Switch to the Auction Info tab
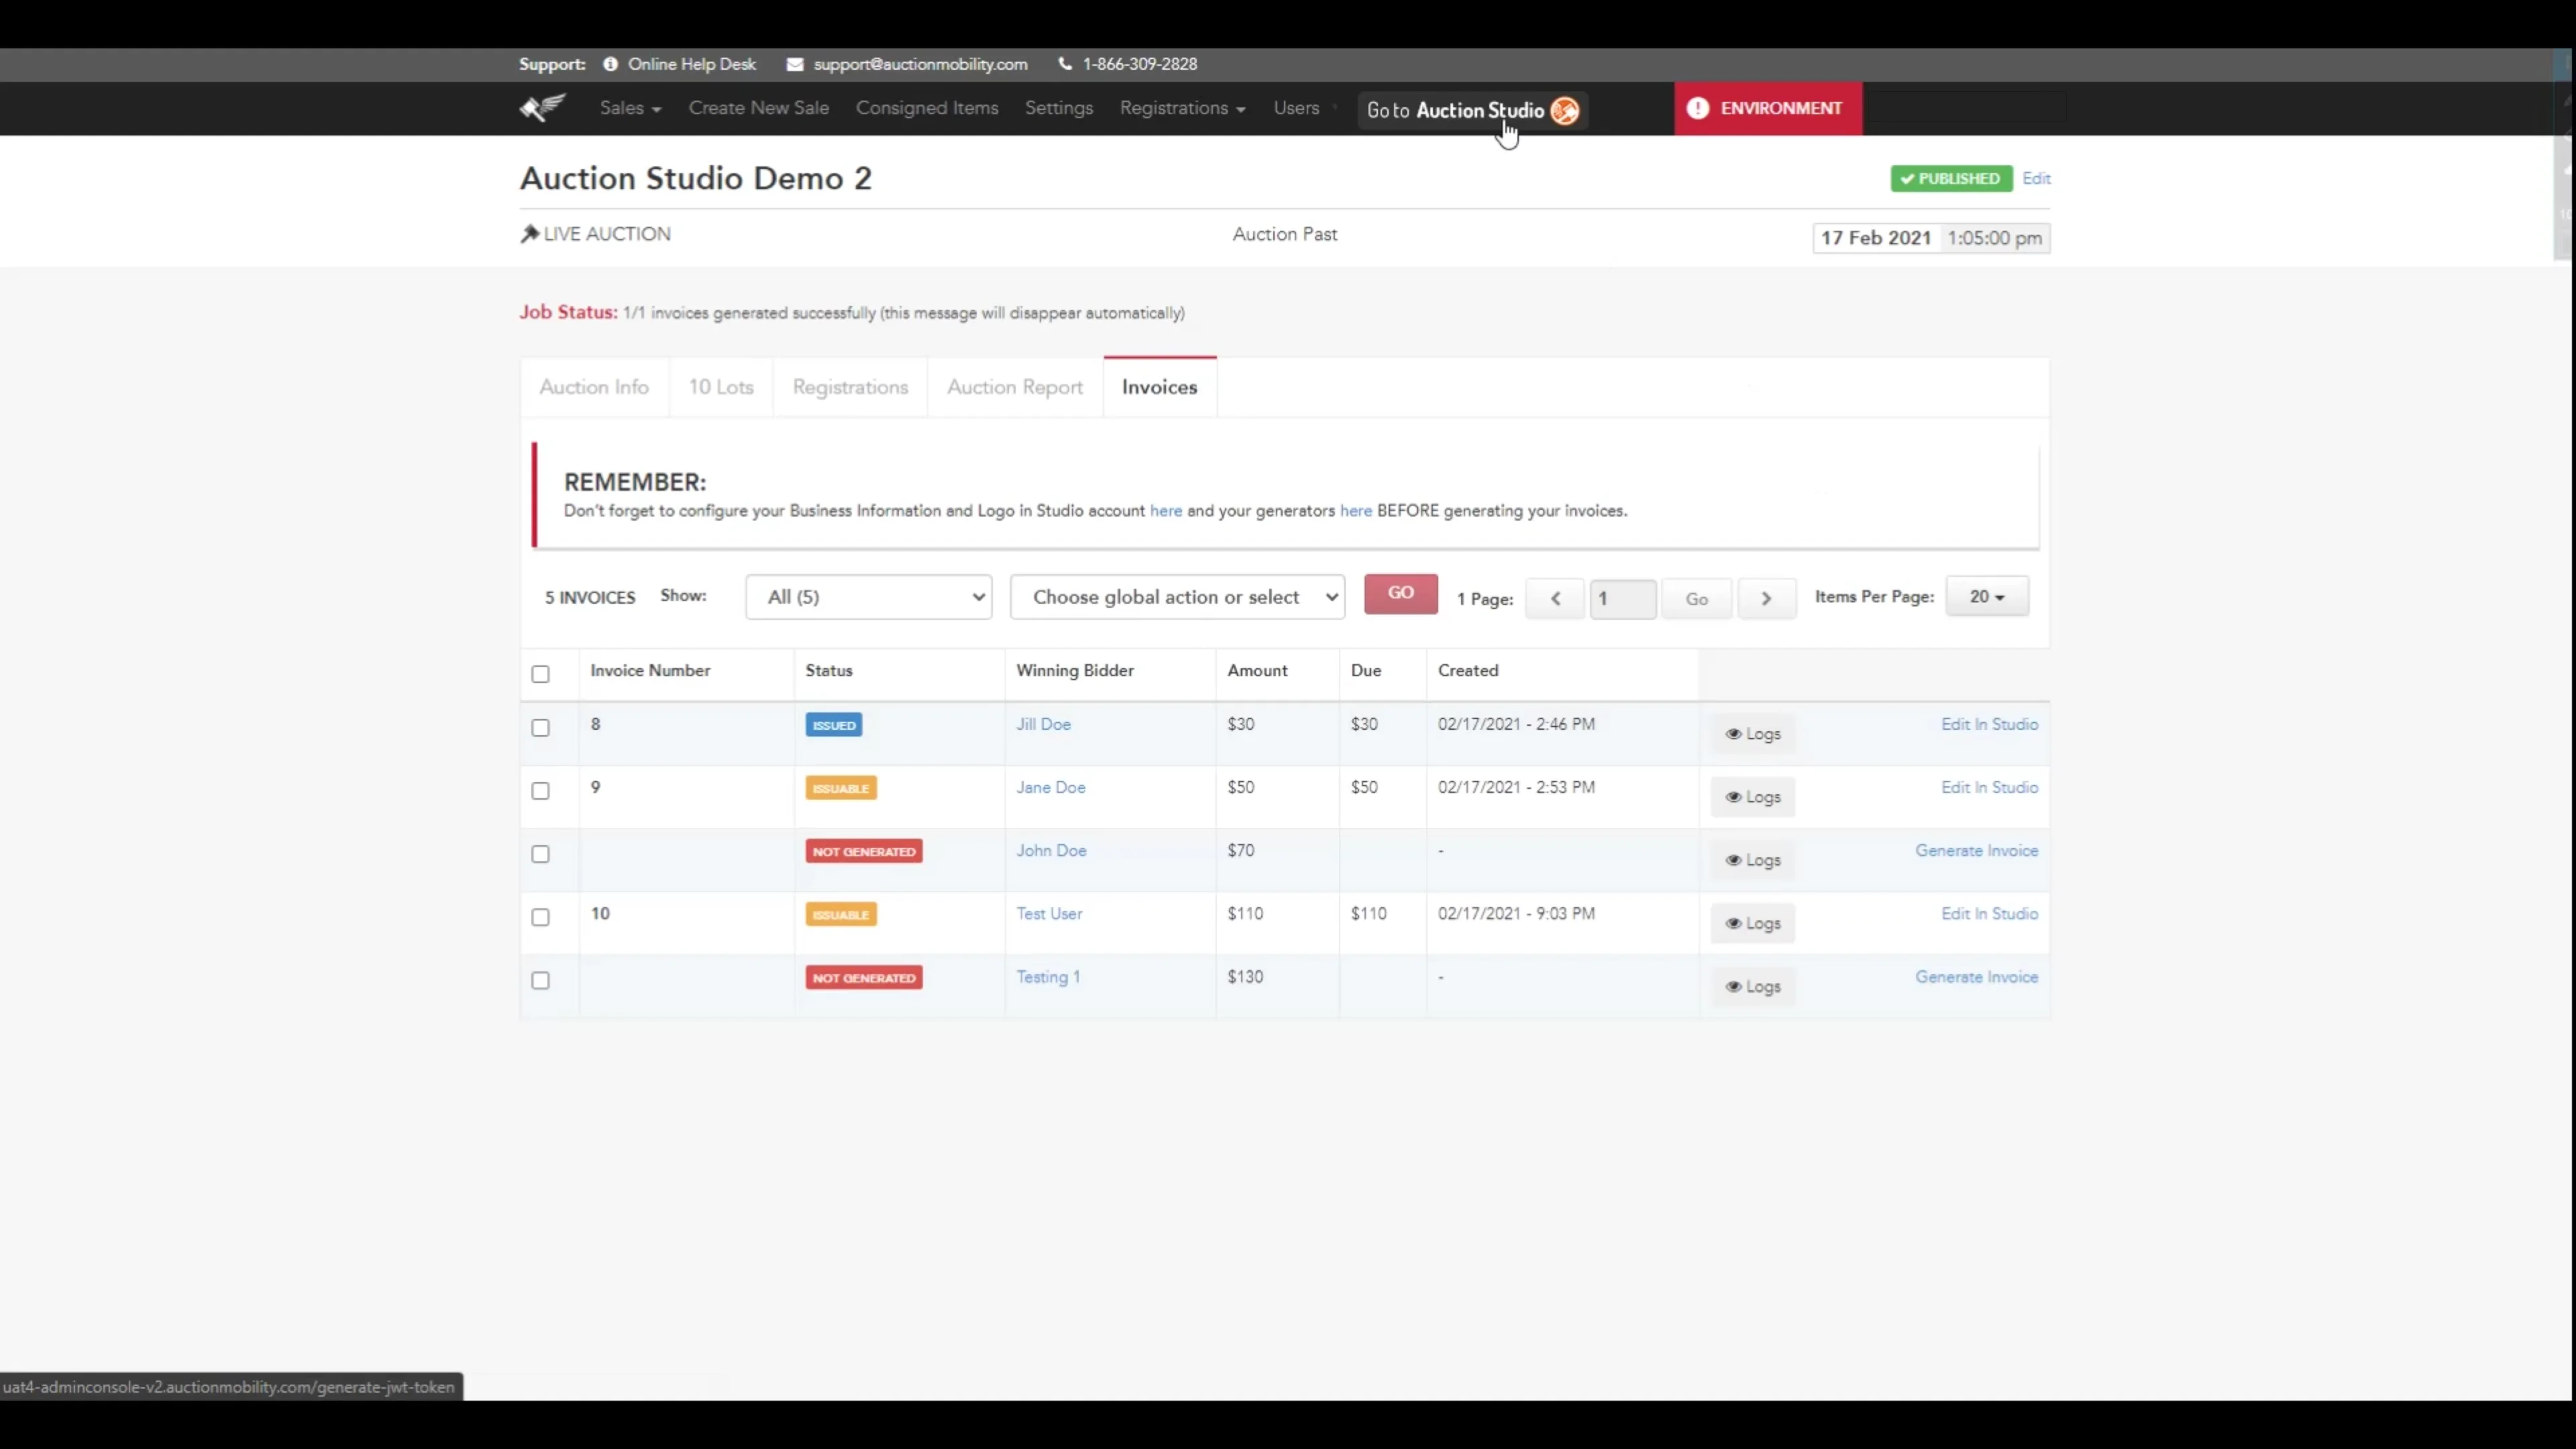 point(594,387)
